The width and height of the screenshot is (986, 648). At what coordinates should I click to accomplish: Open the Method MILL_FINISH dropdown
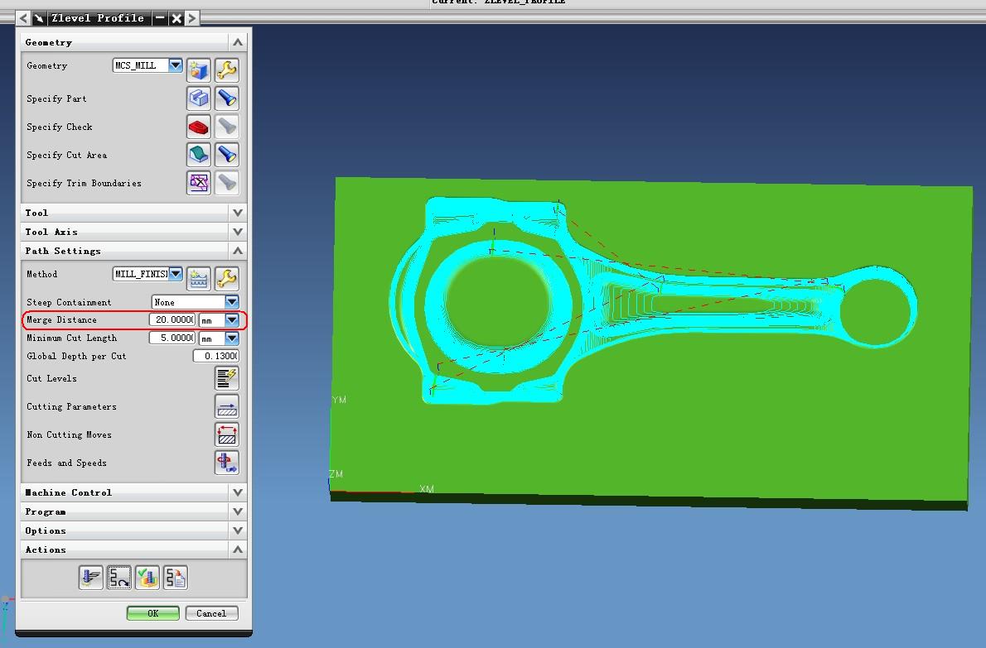click(x=176, y=273)
